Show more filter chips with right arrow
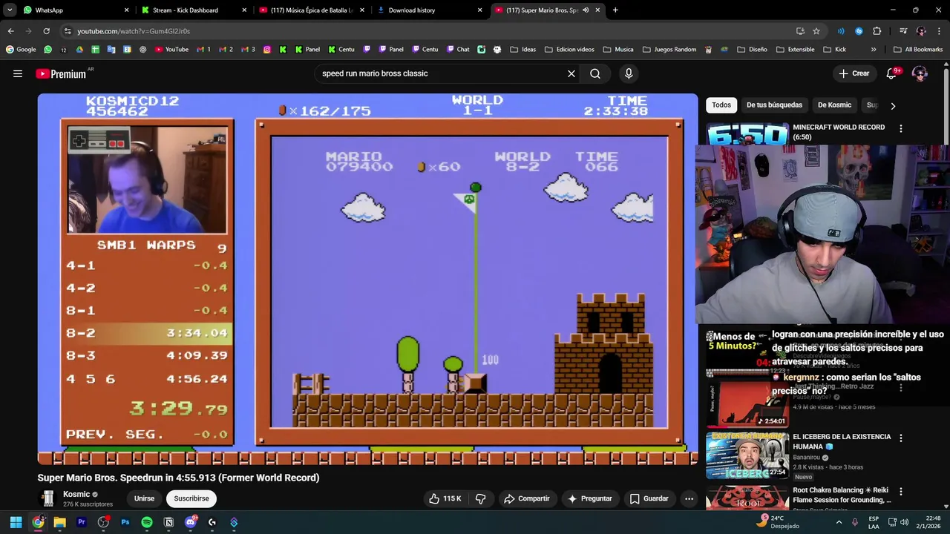 click(x=893, y=105)
